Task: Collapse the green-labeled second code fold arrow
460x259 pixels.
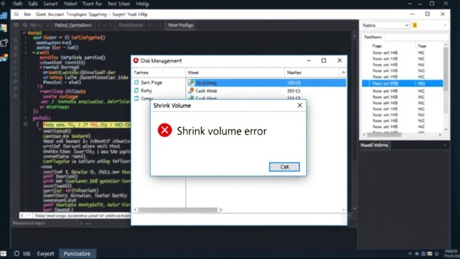Action: (34, 53)
